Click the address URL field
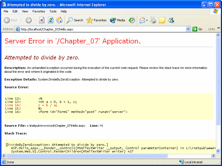This screenshot has height=166, width=222. click(103, 29)
